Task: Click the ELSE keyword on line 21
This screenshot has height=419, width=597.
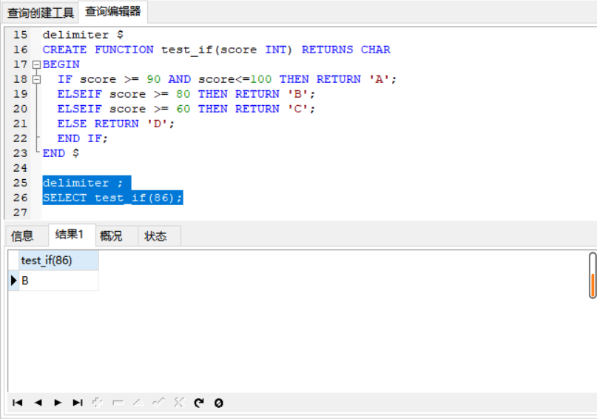Action: pos(72,124)
